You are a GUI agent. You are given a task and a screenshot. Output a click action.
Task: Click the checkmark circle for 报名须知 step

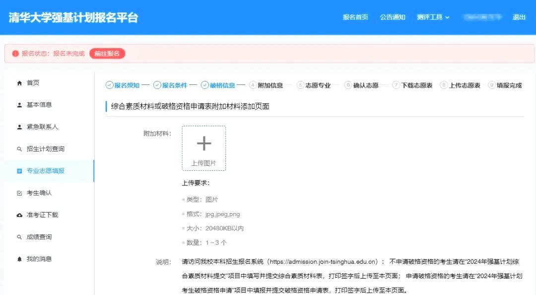109,85
